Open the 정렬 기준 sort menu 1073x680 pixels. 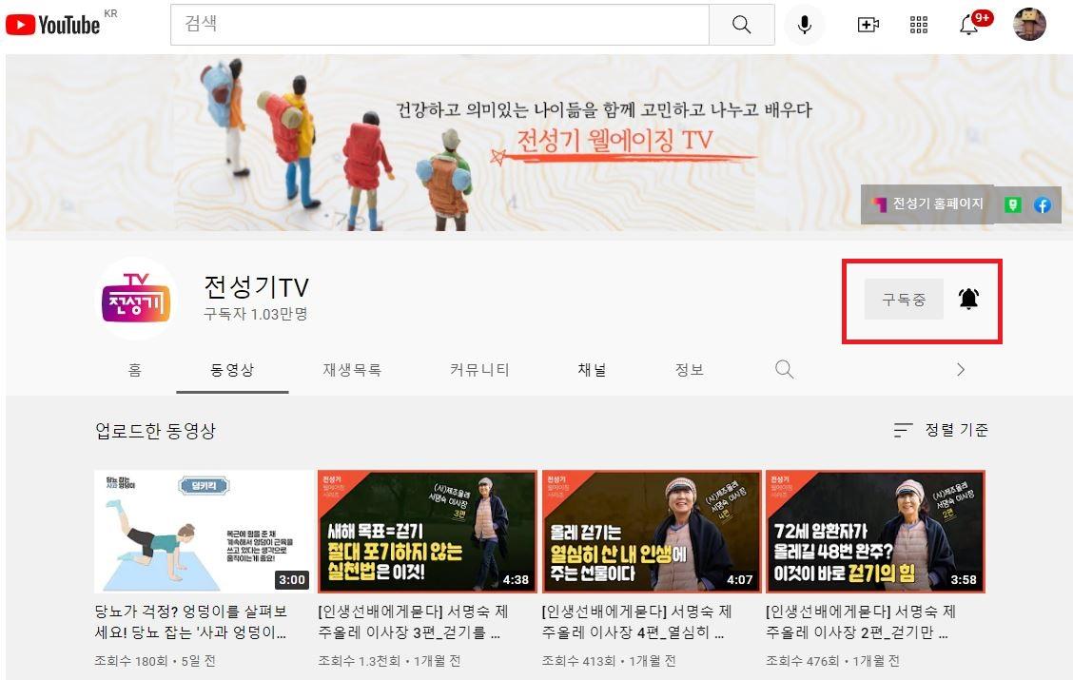click(x=941, y=430)
